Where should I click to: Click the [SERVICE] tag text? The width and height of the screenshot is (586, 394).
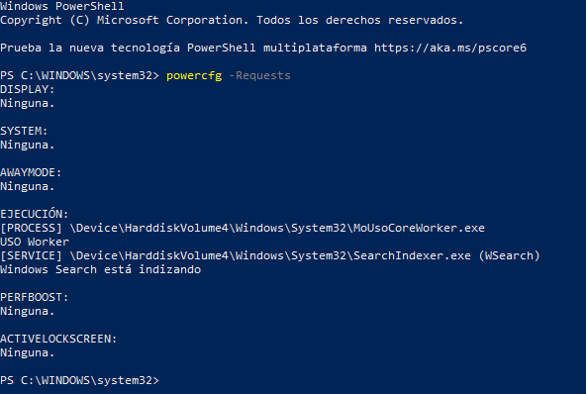pos(31,255)
